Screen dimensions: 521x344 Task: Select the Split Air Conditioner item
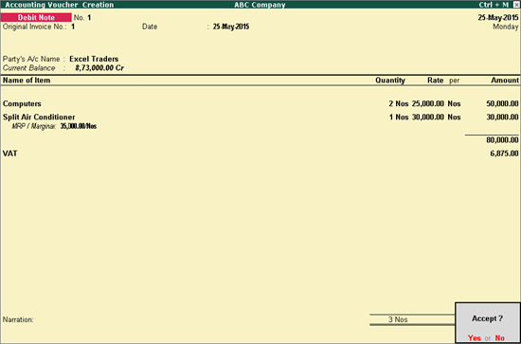coord(39,117)
